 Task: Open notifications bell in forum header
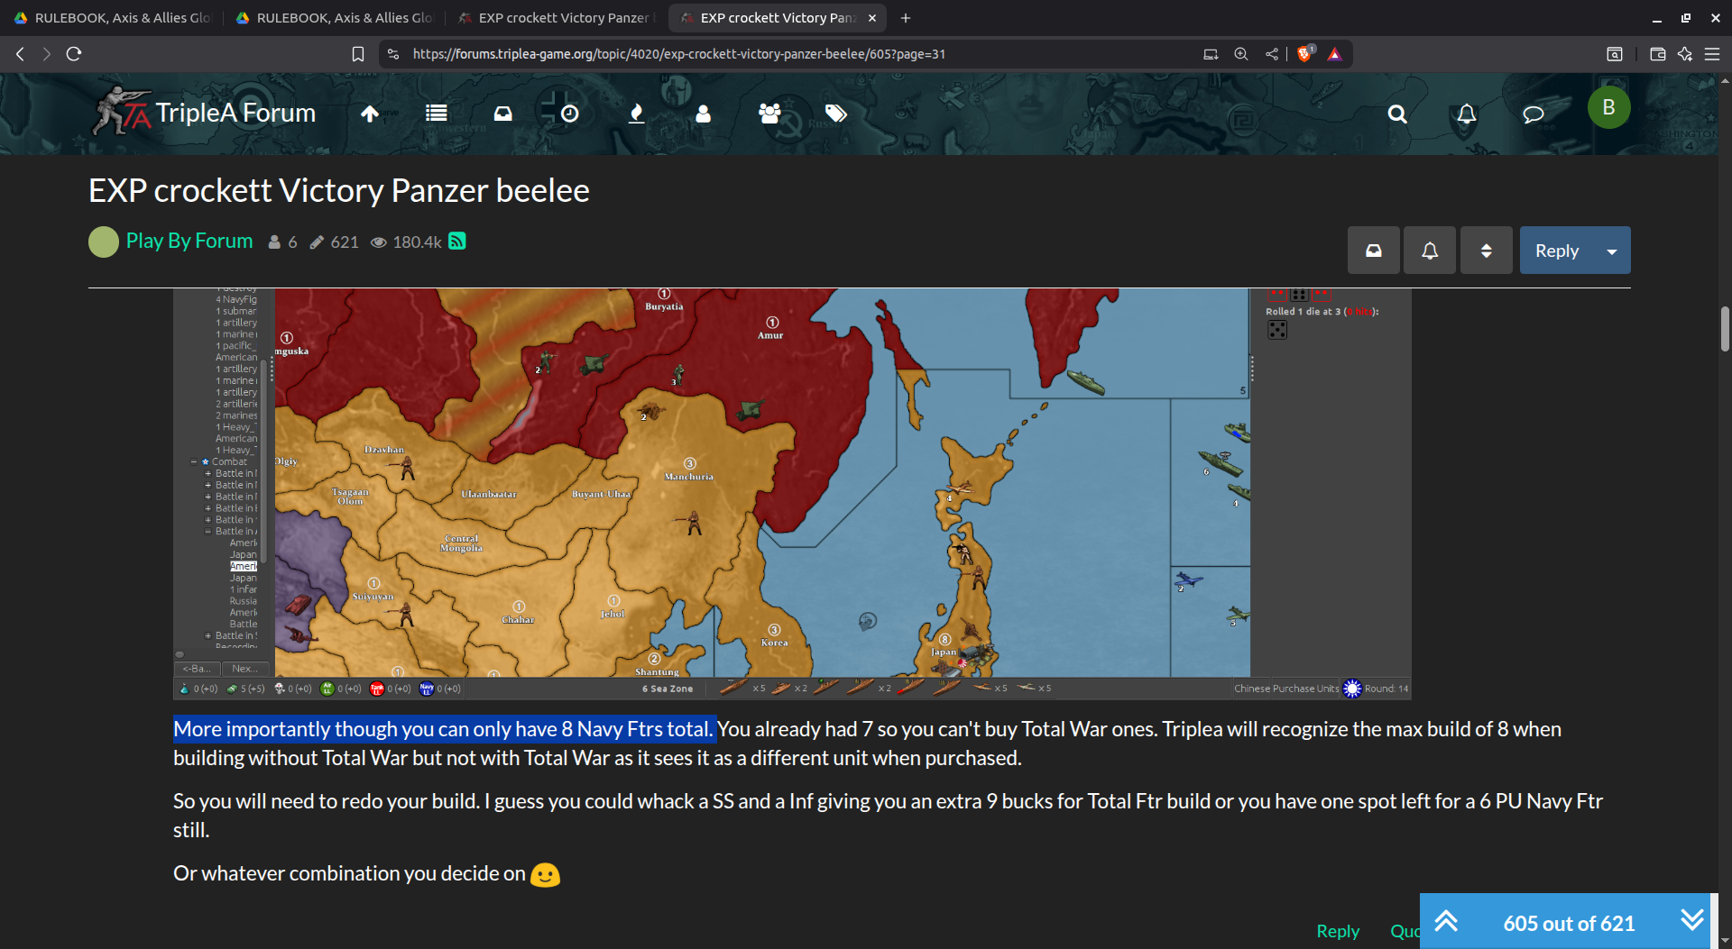[1467, 114]
